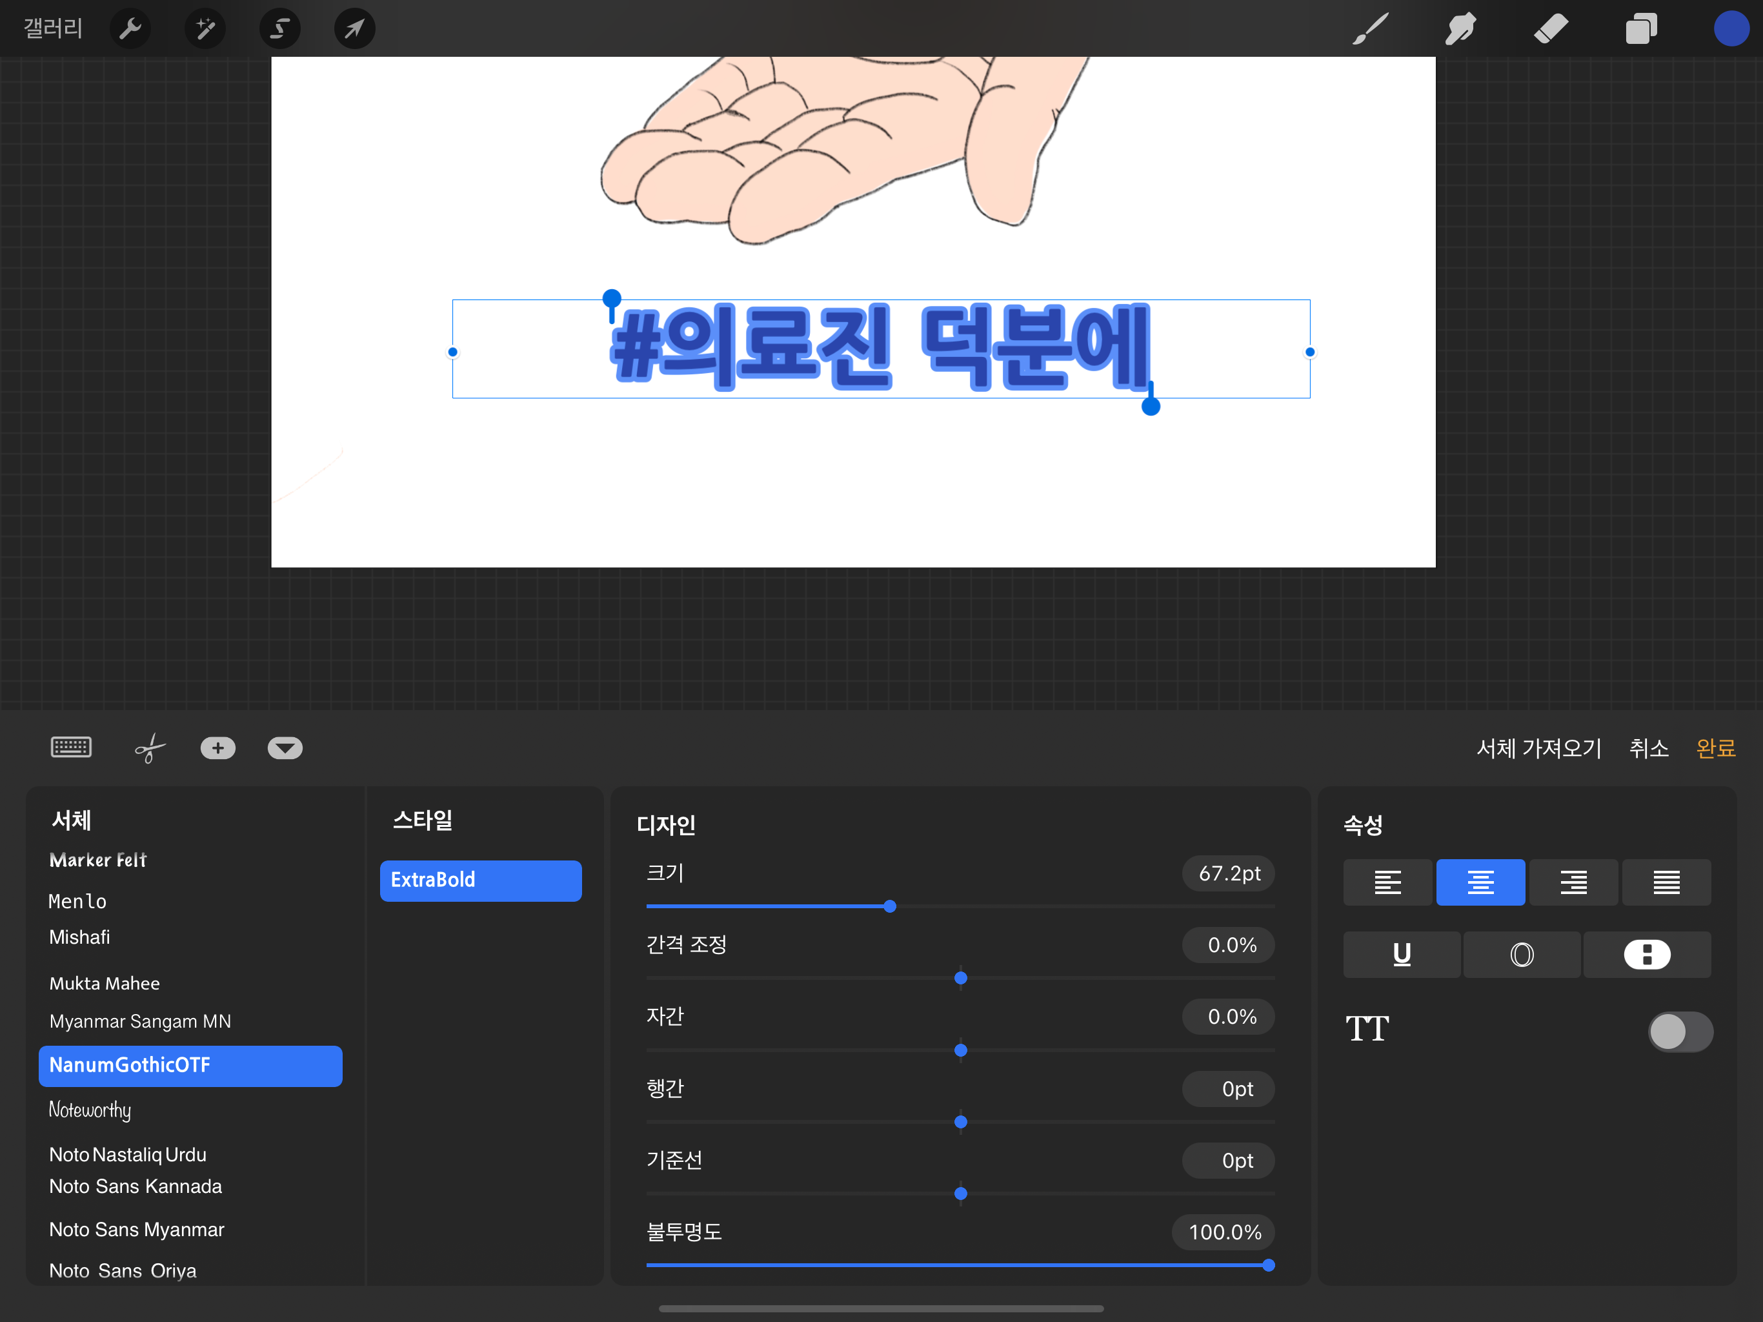This screenshot has width=1763, height=1322.
Task: Tap the 행간 0pt value field
Action: click(x=1228, y=1088)
